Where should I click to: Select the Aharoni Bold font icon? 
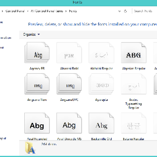click(x=69, y=53)
